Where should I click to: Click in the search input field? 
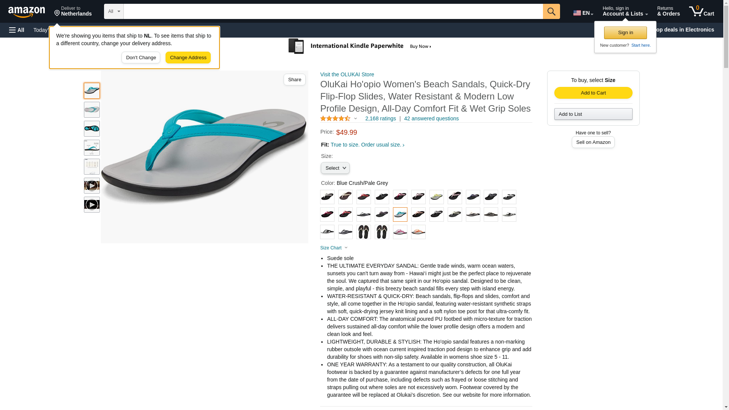tap(333, 11)
